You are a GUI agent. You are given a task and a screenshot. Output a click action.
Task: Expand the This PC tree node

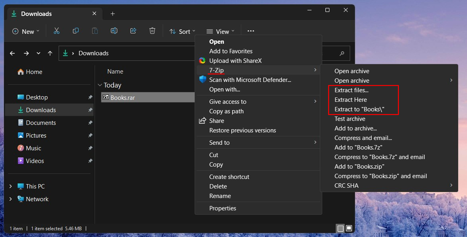[11, 186]
